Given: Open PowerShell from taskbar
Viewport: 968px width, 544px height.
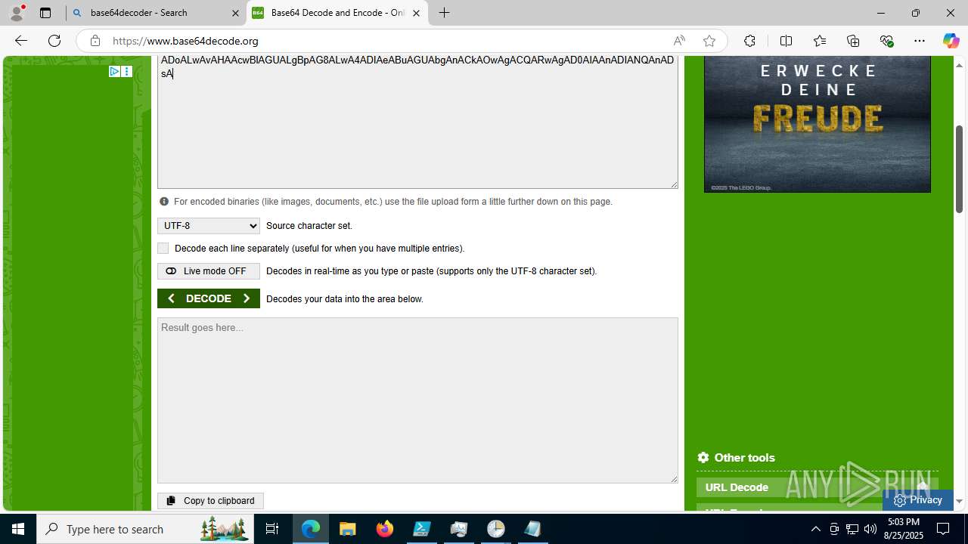Looking at the screenshot, I should 422,529.
